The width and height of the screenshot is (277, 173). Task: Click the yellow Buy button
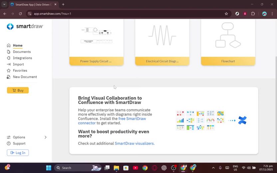click(18, 90)
